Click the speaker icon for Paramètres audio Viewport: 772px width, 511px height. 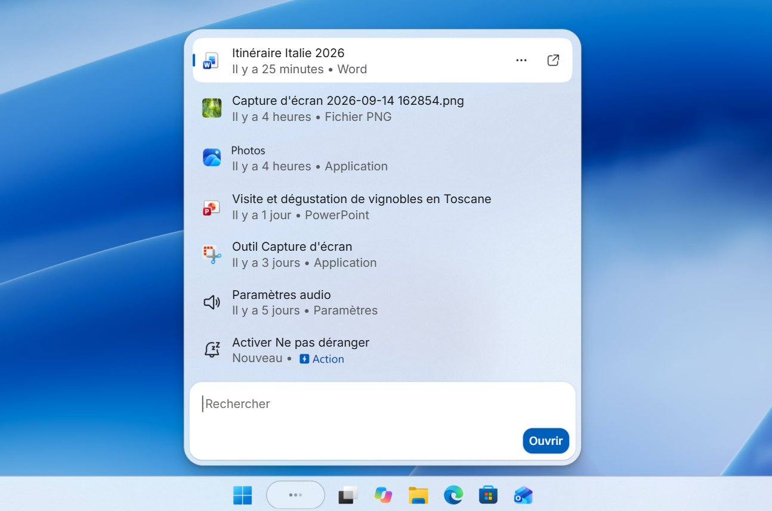tap(212, 303)
